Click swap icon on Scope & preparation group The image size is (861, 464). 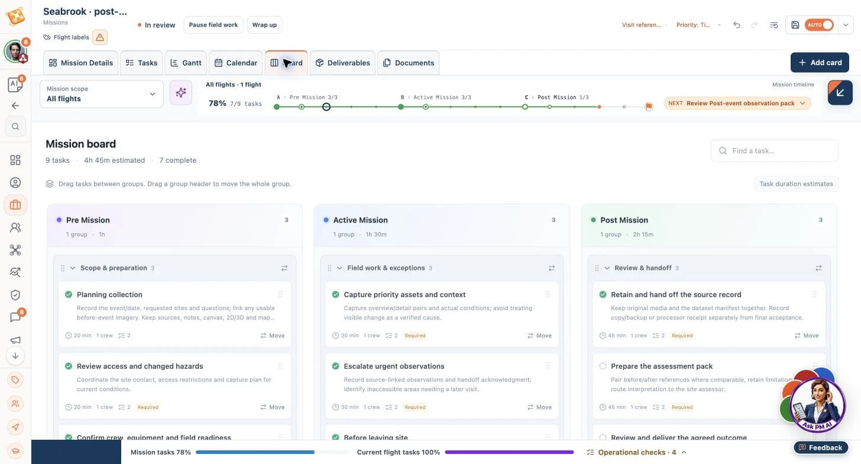pos(284,268)
